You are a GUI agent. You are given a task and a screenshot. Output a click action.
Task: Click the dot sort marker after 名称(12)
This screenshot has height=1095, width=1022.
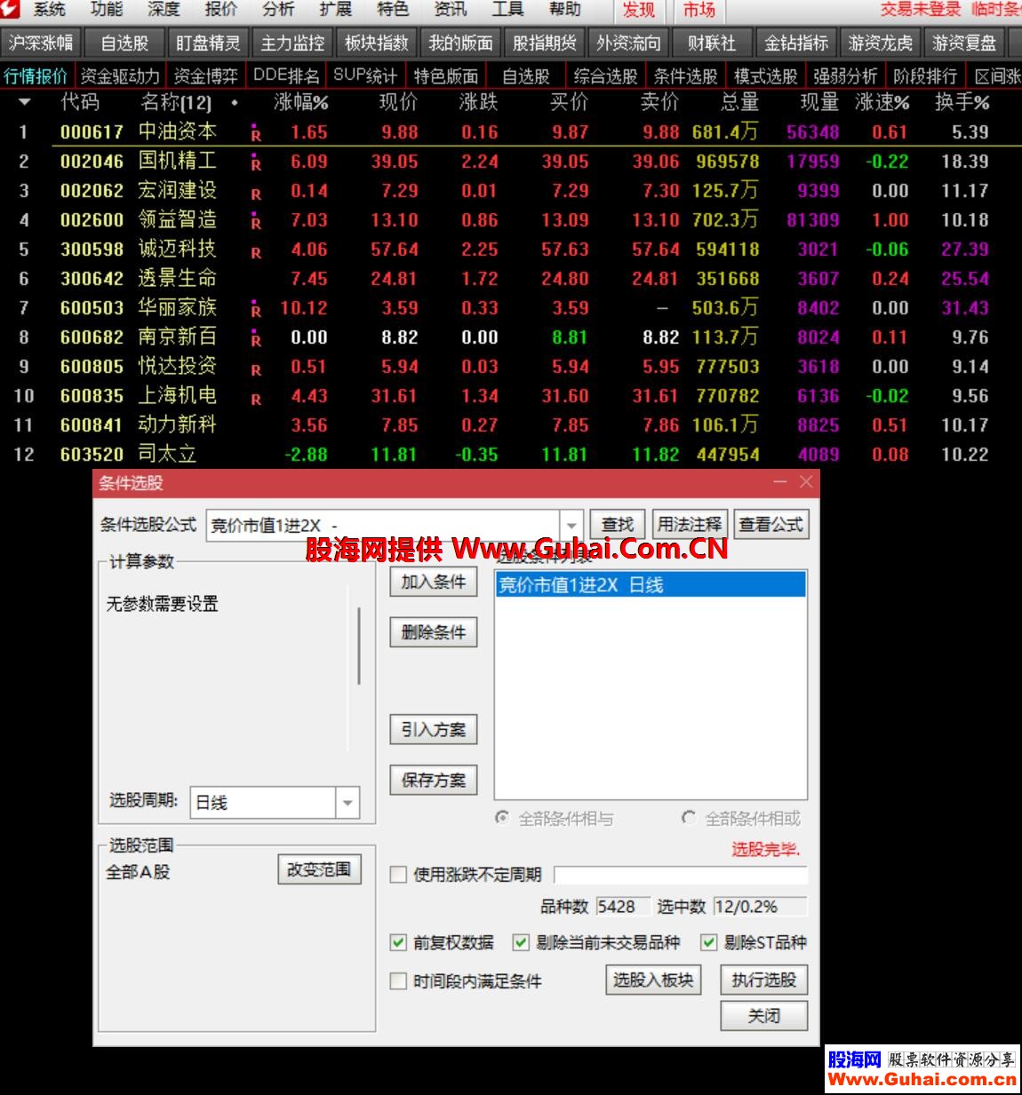[x=234, y=103]
